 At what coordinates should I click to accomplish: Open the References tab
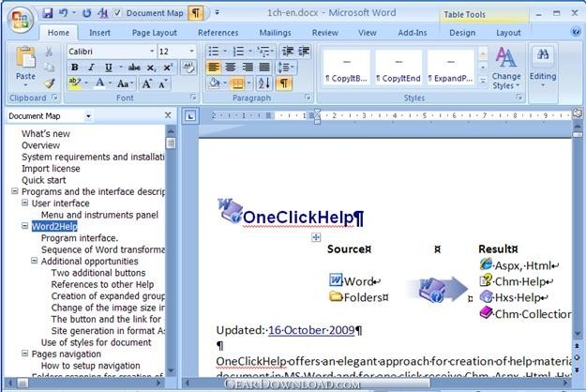[218, 33]
